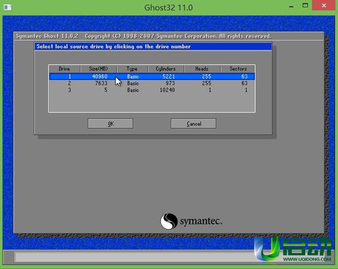Click Basic type of drive 3

(x=133, y=90)
